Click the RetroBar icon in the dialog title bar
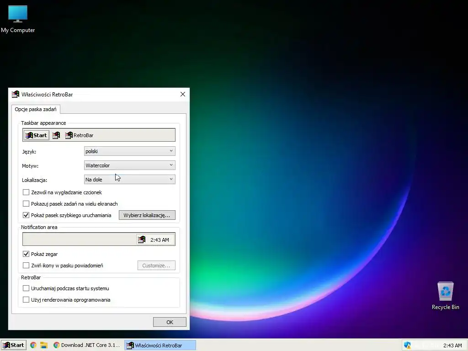 point(16,94)
